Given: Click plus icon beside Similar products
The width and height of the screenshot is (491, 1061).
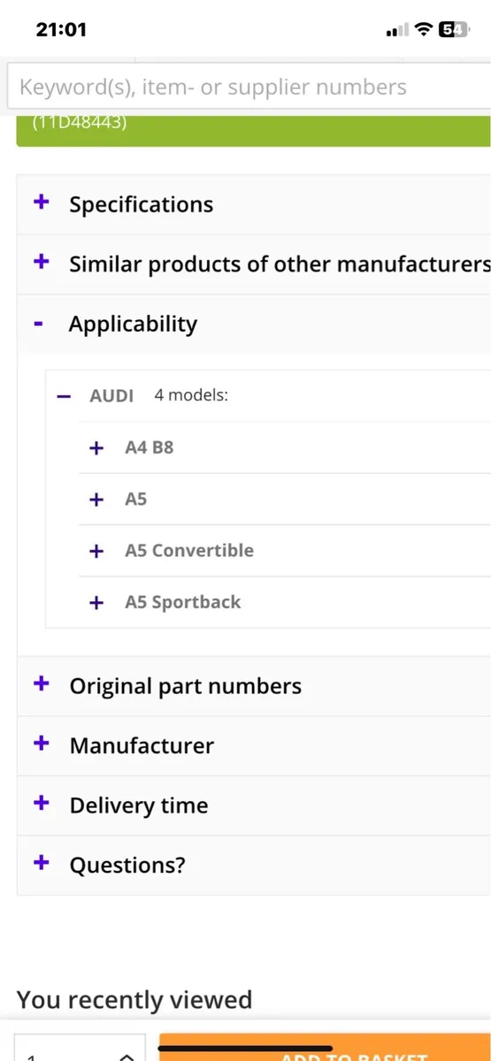Looking at the screenshot, I should point(41,262).
